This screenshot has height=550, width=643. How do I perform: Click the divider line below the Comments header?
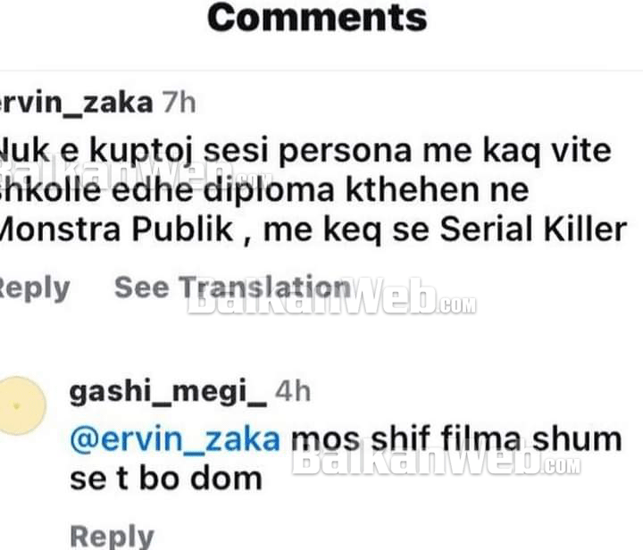pyautogui.click(x=321, y=71)
